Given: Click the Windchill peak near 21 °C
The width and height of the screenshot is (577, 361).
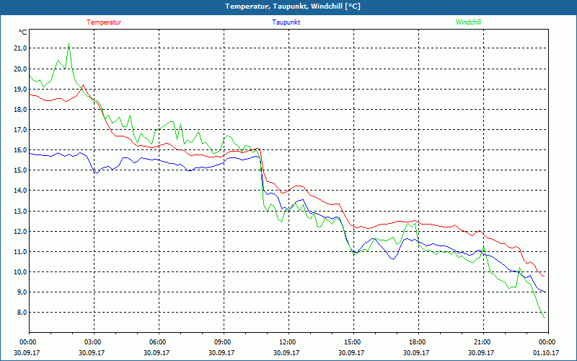Looking at the screenshot, I should 69,43.
